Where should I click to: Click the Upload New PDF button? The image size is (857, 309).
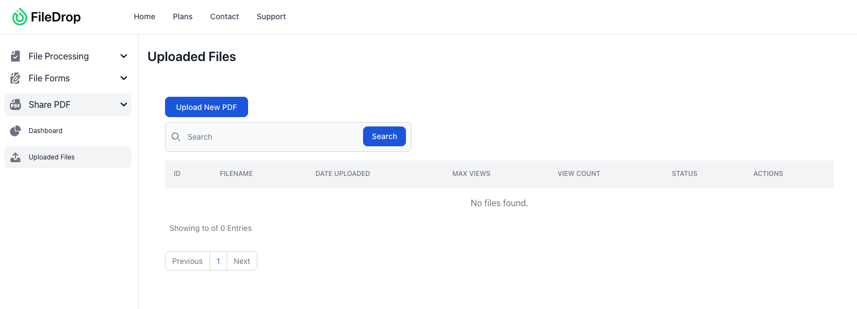206,107
